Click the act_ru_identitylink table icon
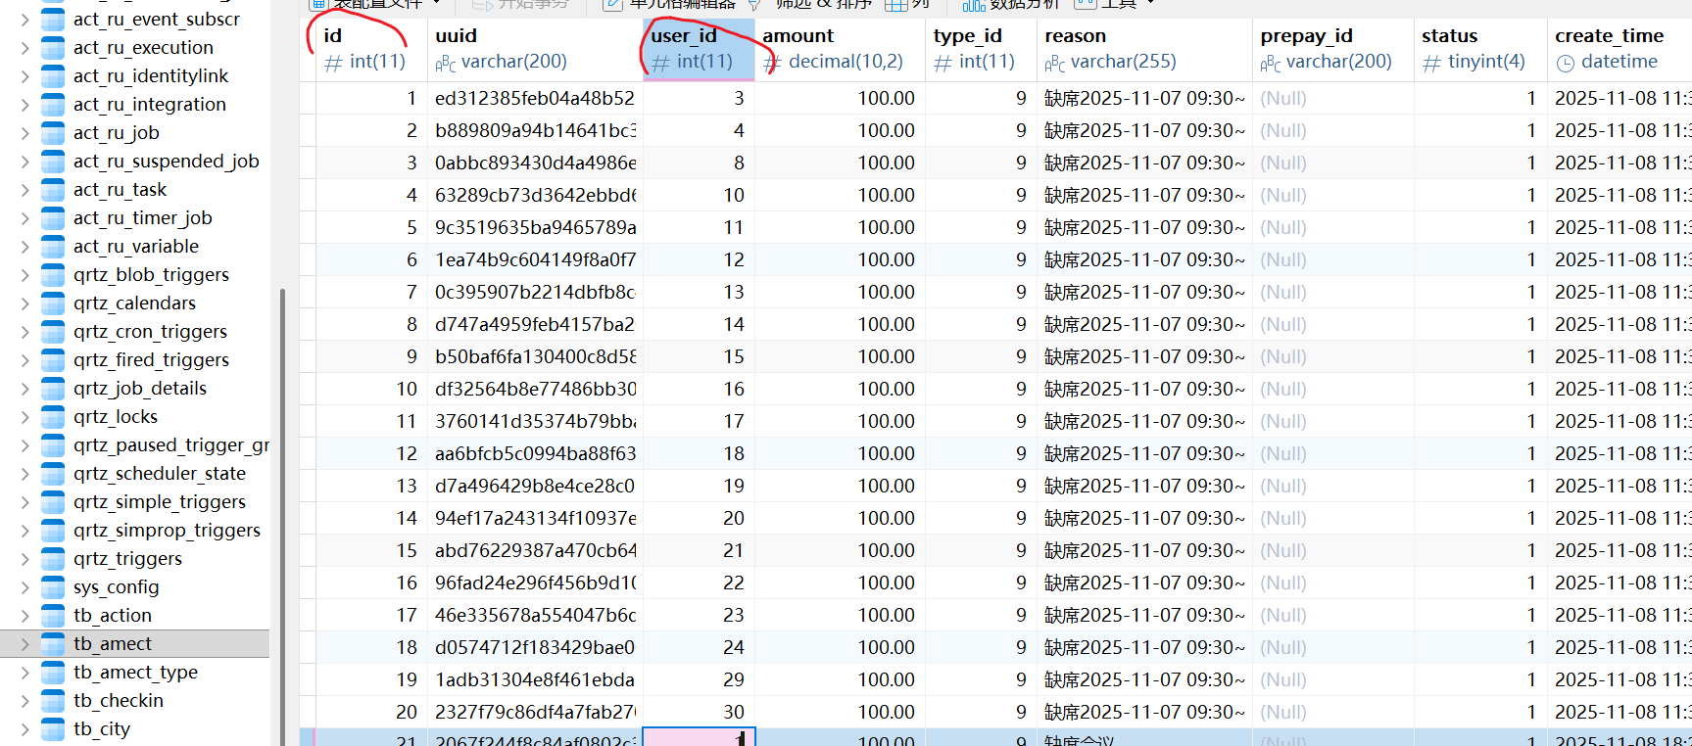Screen dimensions: 1692x746 click(54, 76)
